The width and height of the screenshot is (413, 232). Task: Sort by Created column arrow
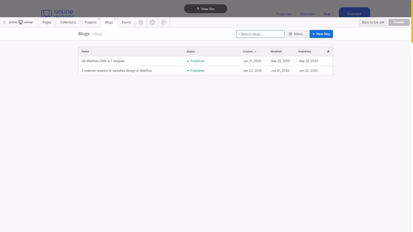click(x=255, y=52)
